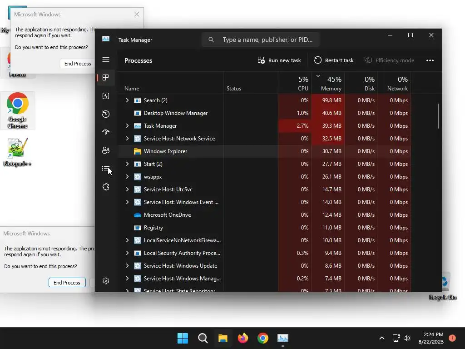This screenshot has height=349, width=465.
Task: Open Google Chrome desktop shortcut
Action: 18,110
